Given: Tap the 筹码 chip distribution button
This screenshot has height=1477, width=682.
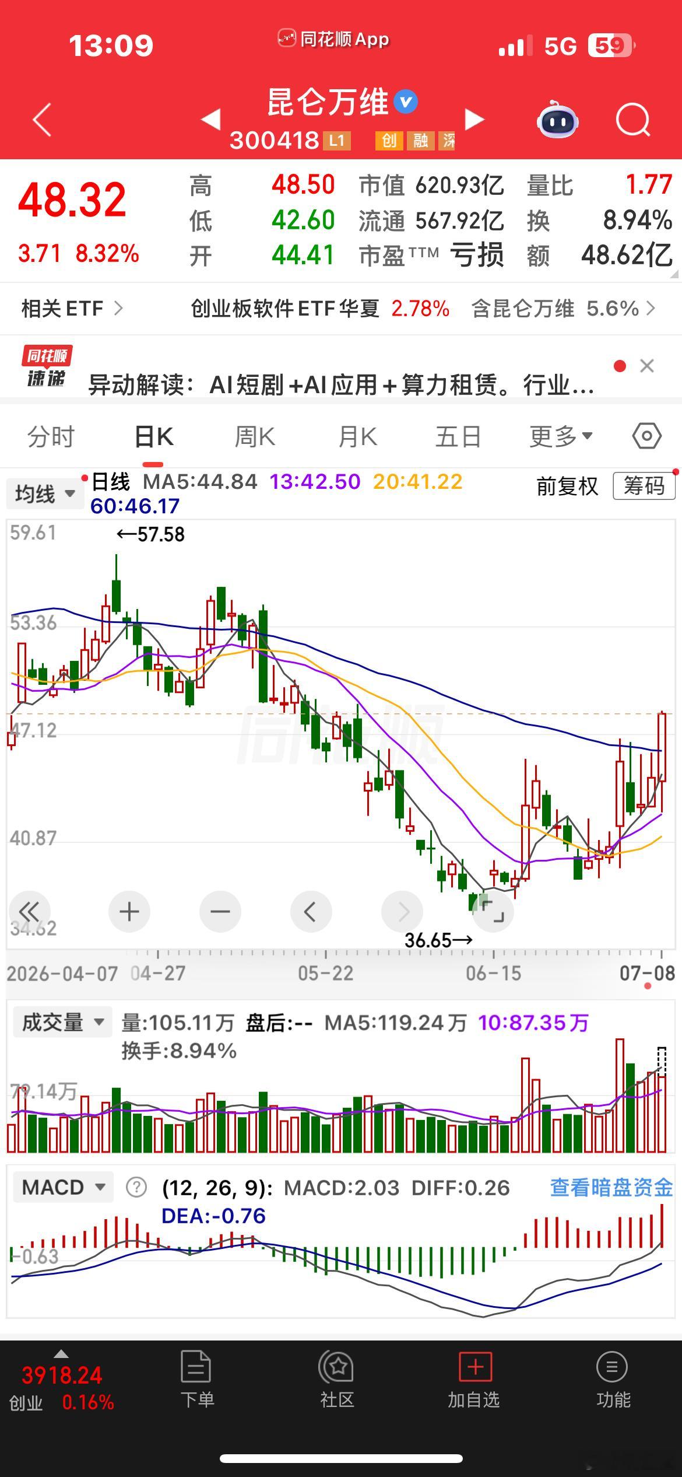Looking at the screenshot, I should click(644, 486).
